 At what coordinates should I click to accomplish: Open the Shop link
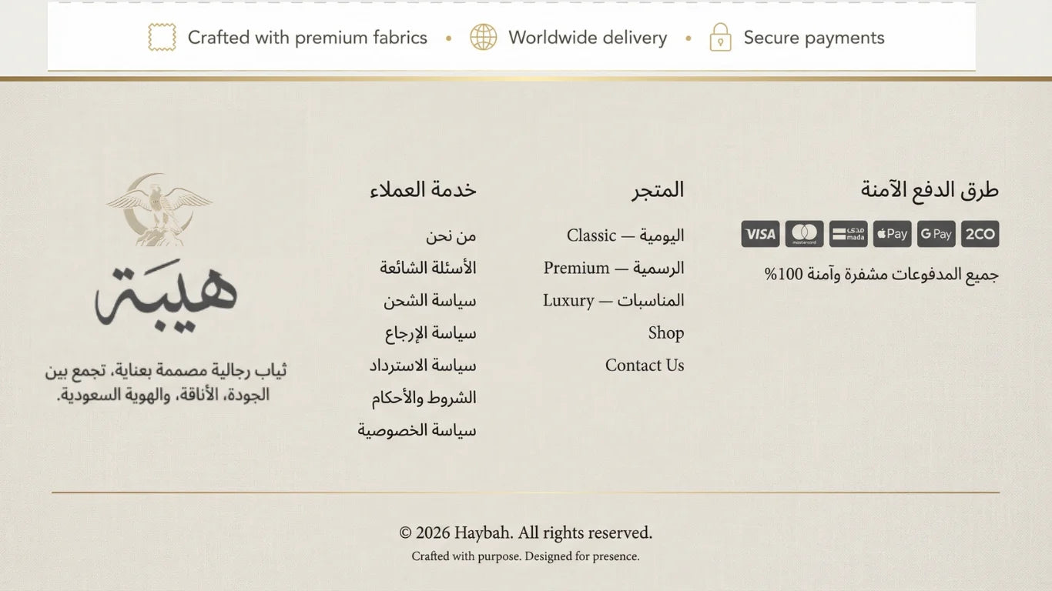pyautogui.click(x=665, y=332)
